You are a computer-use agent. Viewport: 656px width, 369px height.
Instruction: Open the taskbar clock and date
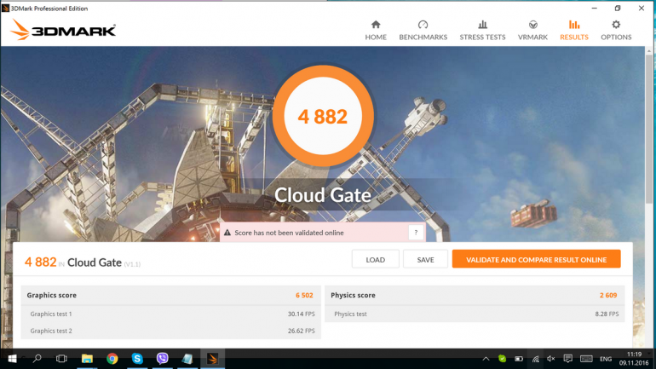(634, 359)
